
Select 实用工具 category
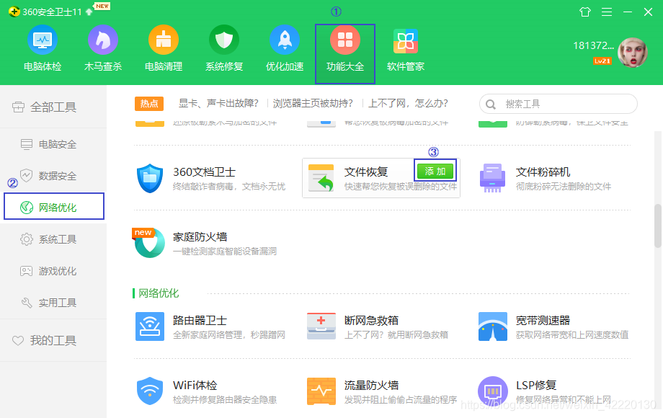(53, 303)
